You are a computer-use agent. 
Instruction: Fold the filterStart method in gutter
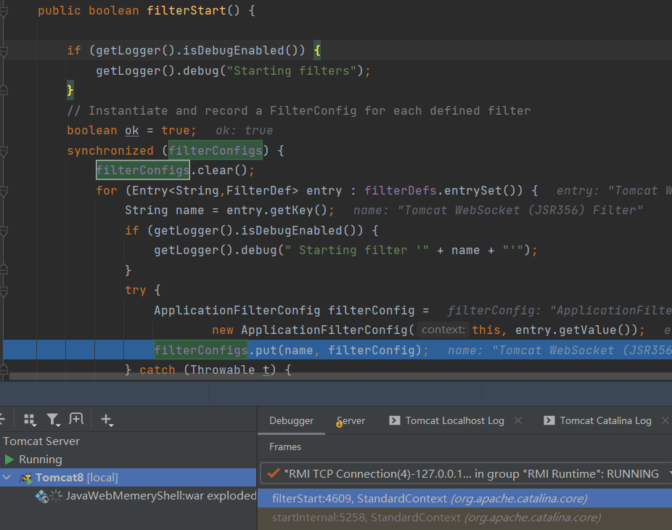(4, 12)
